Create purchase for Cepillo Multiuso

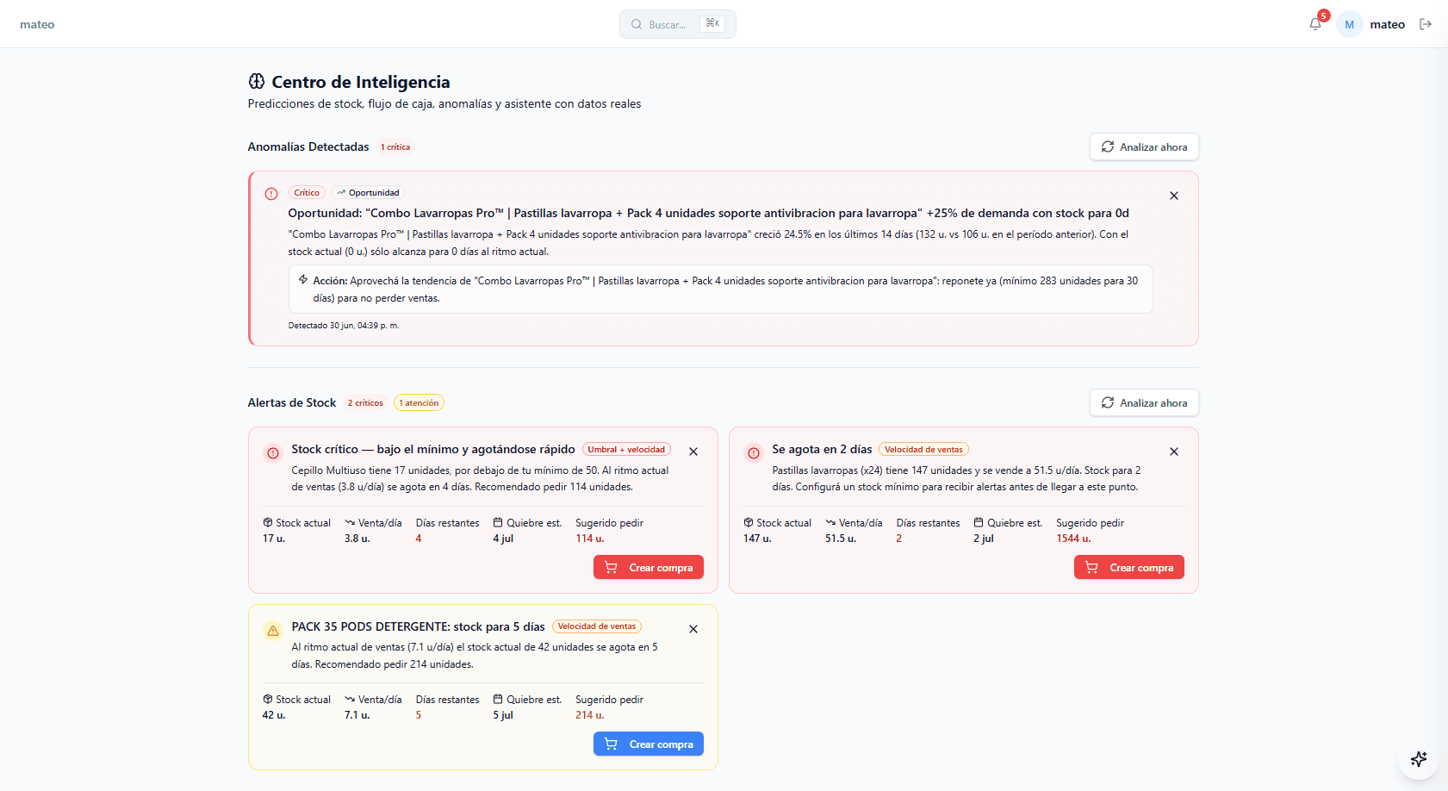tap(649, 567)
